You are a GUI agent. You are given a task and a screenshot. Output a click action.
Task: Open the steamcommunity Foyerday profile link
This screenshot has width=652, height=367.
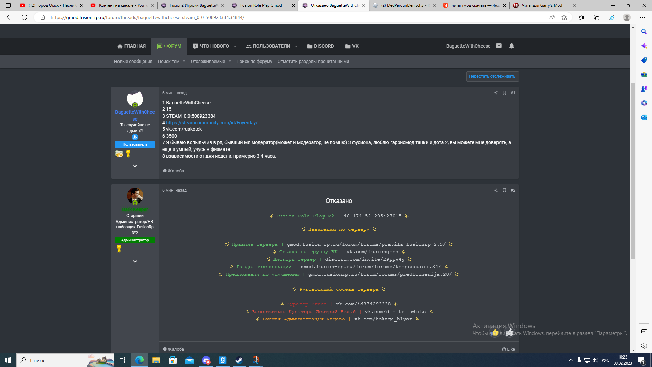point(212,123)
